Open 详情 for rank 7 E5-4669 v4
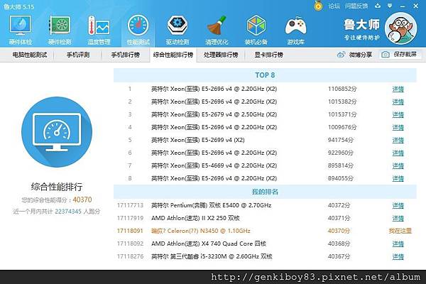The height and width of the screenshot is (284, 426). [x=398, y=165]
